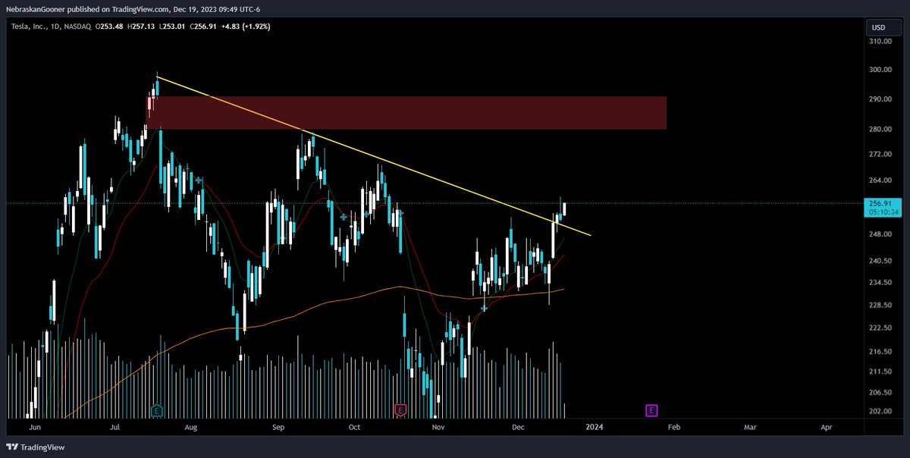910x458 pixels.
Task: Click the purple upcoming earnings E marker
Action: coord(651,411)
